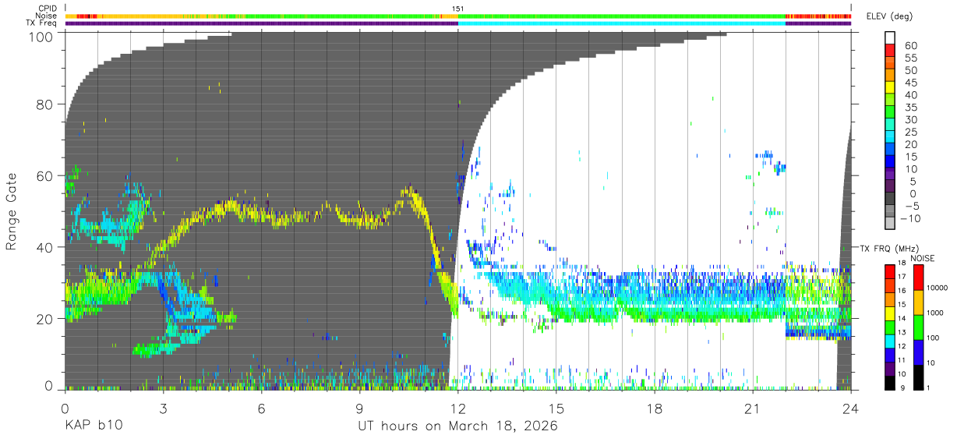Click the '15' tick on the UT hours axis
957x442 pixels.
pos(556,408)
